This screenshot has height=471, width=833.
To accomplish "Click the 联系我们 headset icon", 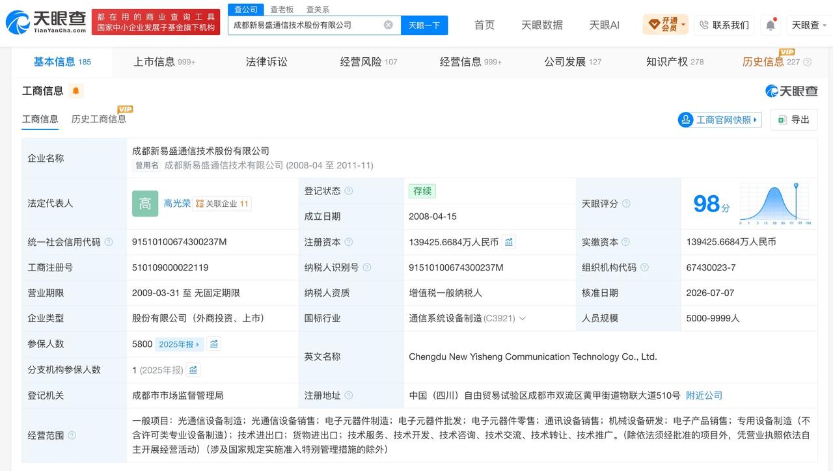I will pyautogui.click(x=704, y=25).
